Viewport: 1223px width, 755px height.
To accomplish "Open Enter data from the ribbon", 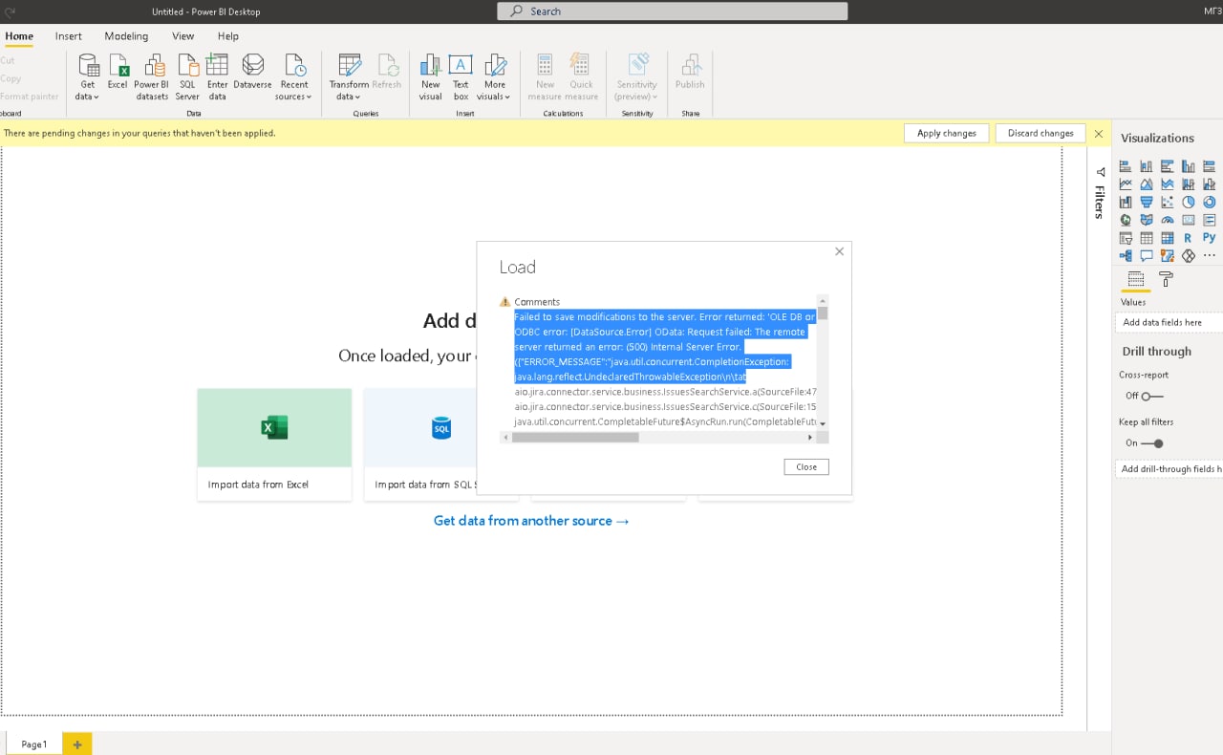I will tap(218, 76).
